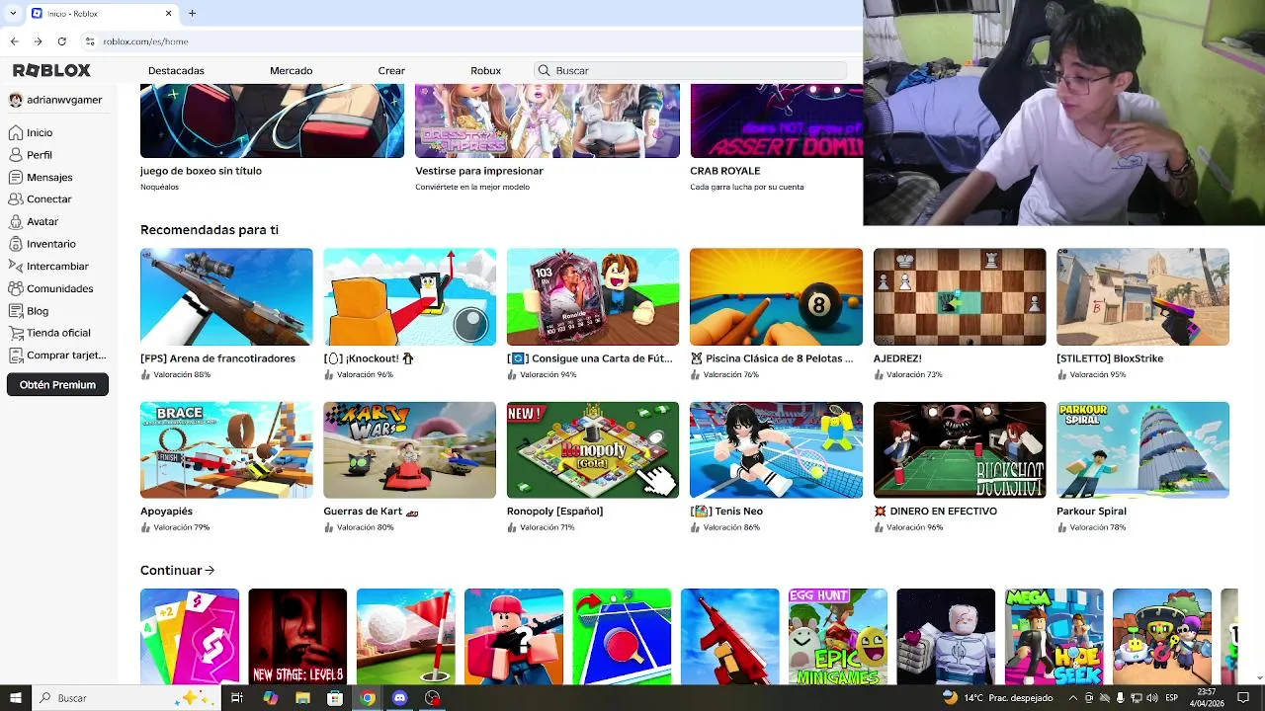Open Ronopoly [Español] title link
The height and width of the screenshot is (711, 1265).
(554, 512)
